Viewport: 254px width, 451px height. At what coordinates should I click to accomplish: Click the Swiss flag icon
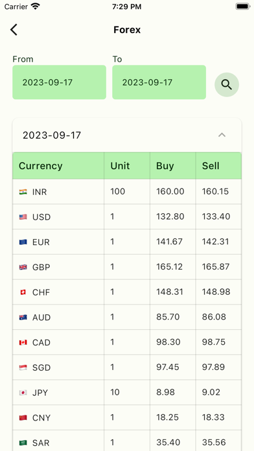pos(23,292)
